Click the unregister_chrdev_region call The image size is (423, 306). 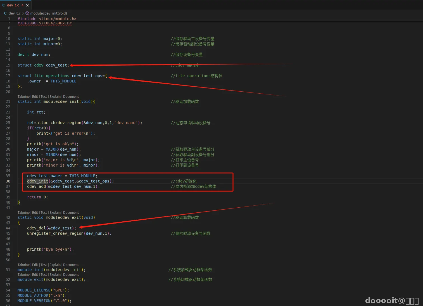click(69, 233)
